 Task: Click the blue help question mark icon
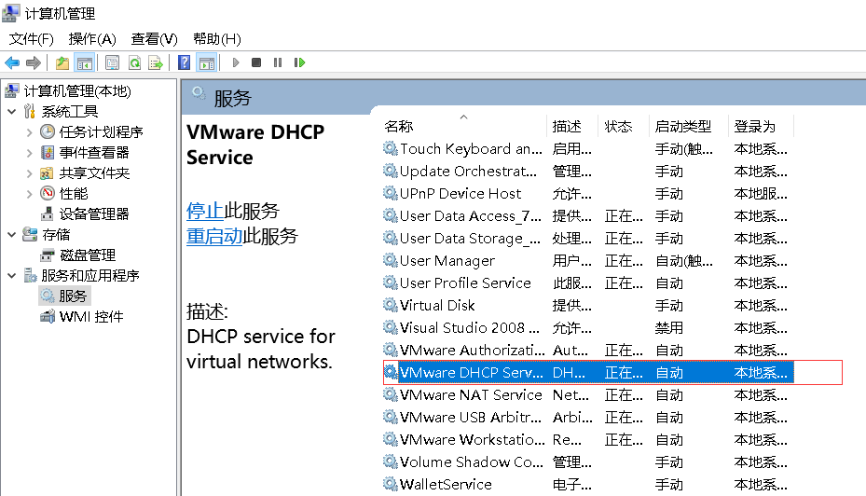(185, 62)
